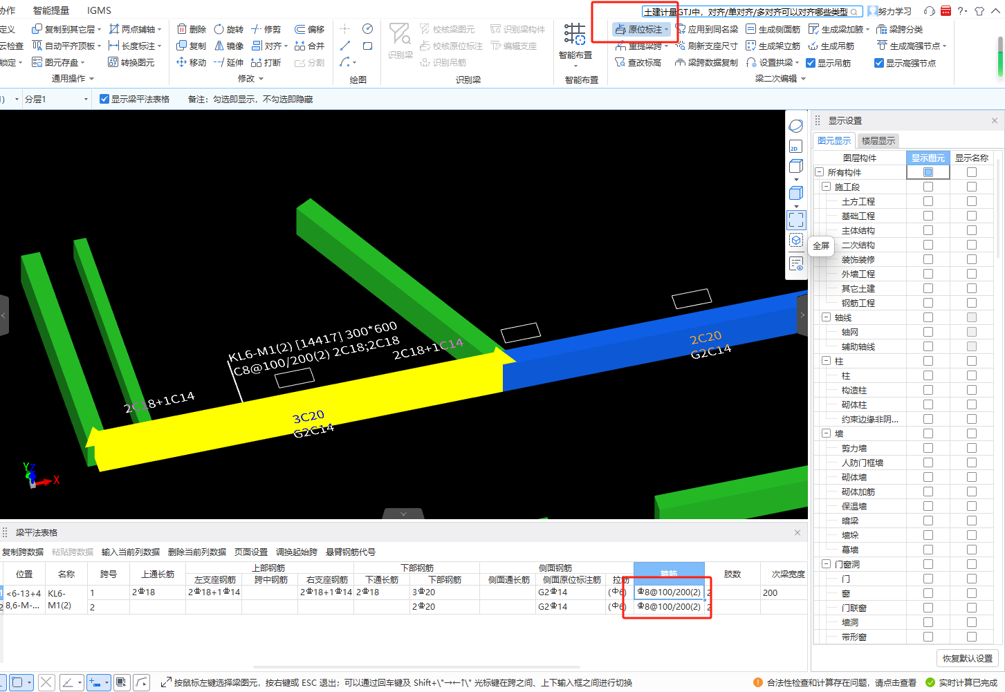
Task: Open the customer service headset icon
Action: pyautogui.click(x=930, y=11)
